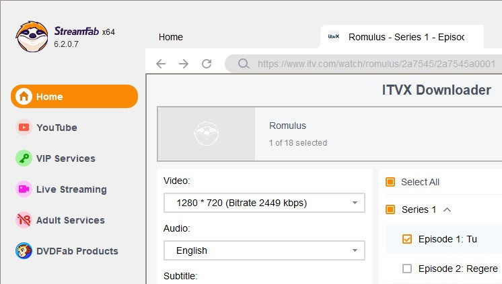502x284 pixels.
Task: Uncheck the Episode 1 checkbox
Action: pos(407,239)
